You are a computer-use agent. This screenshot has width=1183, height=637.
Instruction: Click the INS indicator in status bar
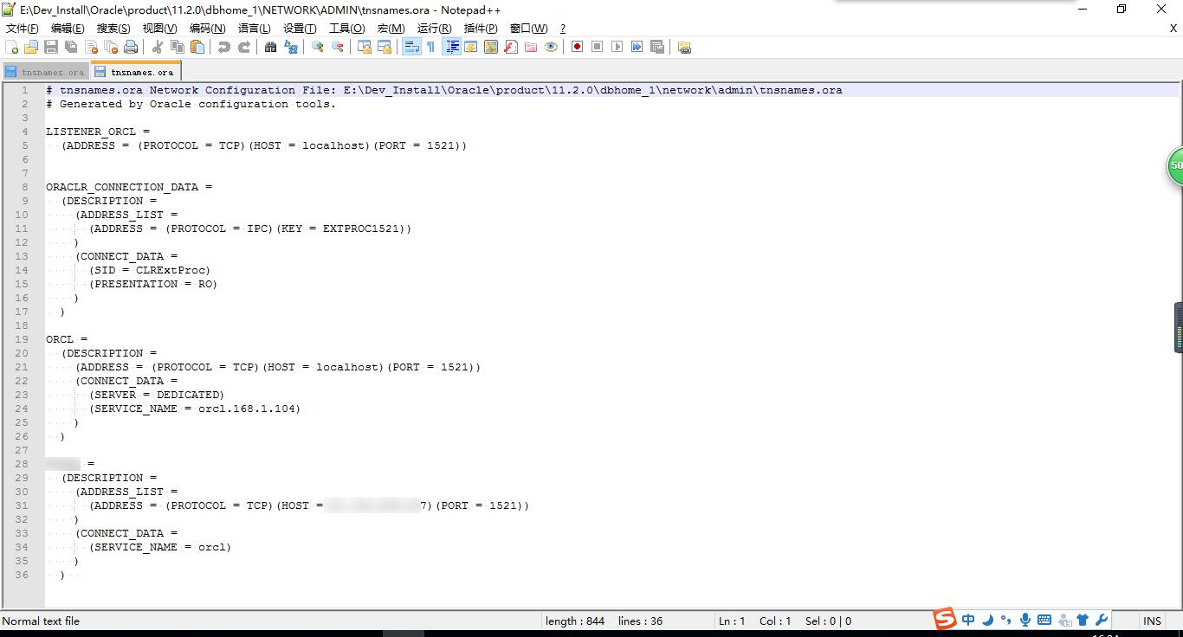click(x=1152, y=621)
